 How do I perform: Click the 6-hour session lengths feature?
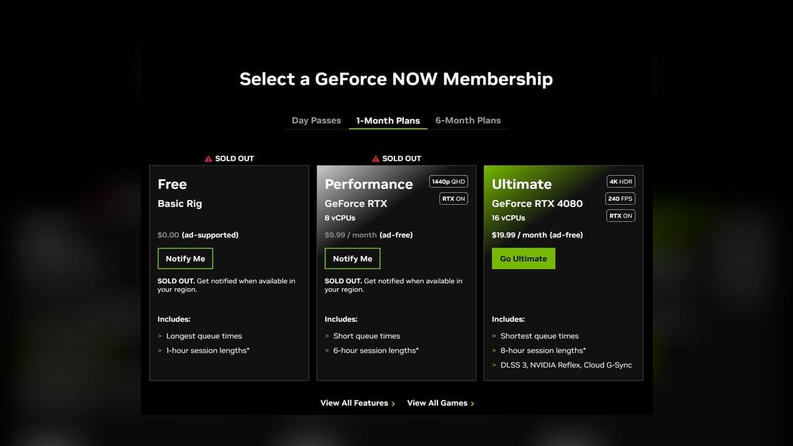point(376,351)
